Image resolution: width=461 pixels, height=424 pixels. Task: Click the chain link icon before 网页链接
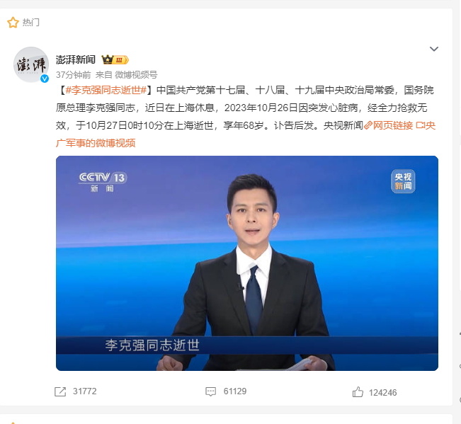click(368, 126)
